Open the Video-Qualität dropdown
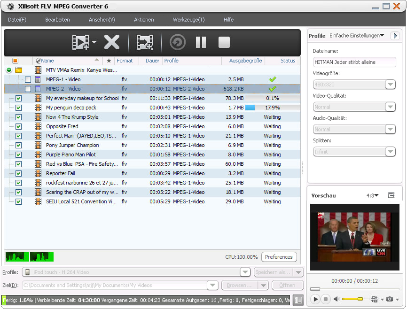 pos(391,107)
